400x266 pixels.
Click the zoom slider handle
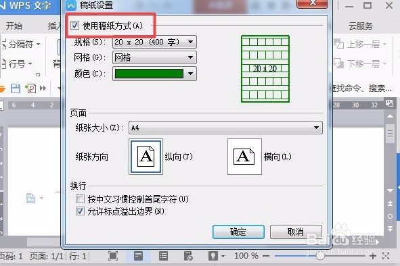coord(320,256)
